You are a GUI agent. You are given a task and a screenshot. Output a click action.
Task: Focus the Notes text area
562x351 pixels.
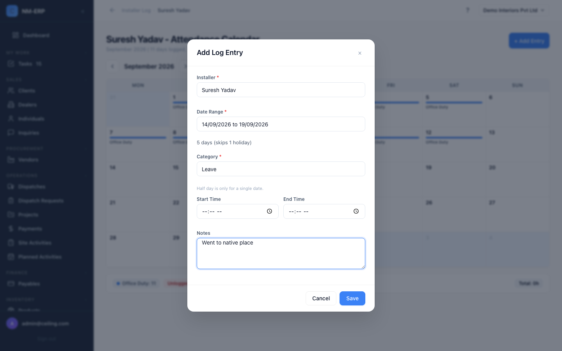(281, 253)
